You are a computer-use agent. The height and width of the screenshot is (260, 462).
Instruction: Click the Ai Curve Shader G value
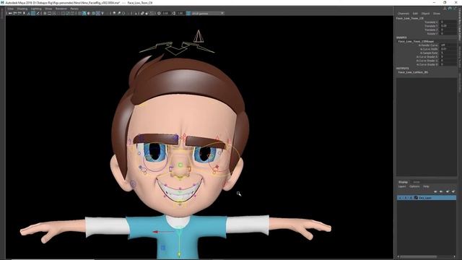[448, 61]
